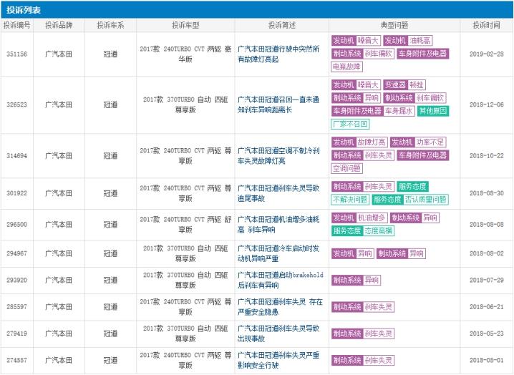Screen dimensions: 514x375
Task: Click the 典型问题 column header
Action: point(394,25)
